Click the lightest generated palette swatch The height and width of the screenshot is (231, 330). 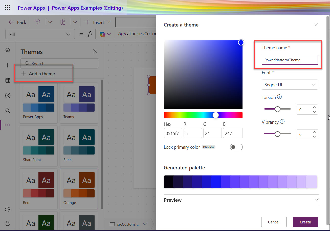[312, 182]
